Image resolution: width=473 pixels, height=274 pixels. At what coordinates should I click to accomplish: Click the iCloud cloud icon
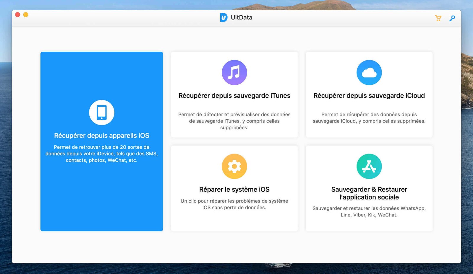(369, 73)
